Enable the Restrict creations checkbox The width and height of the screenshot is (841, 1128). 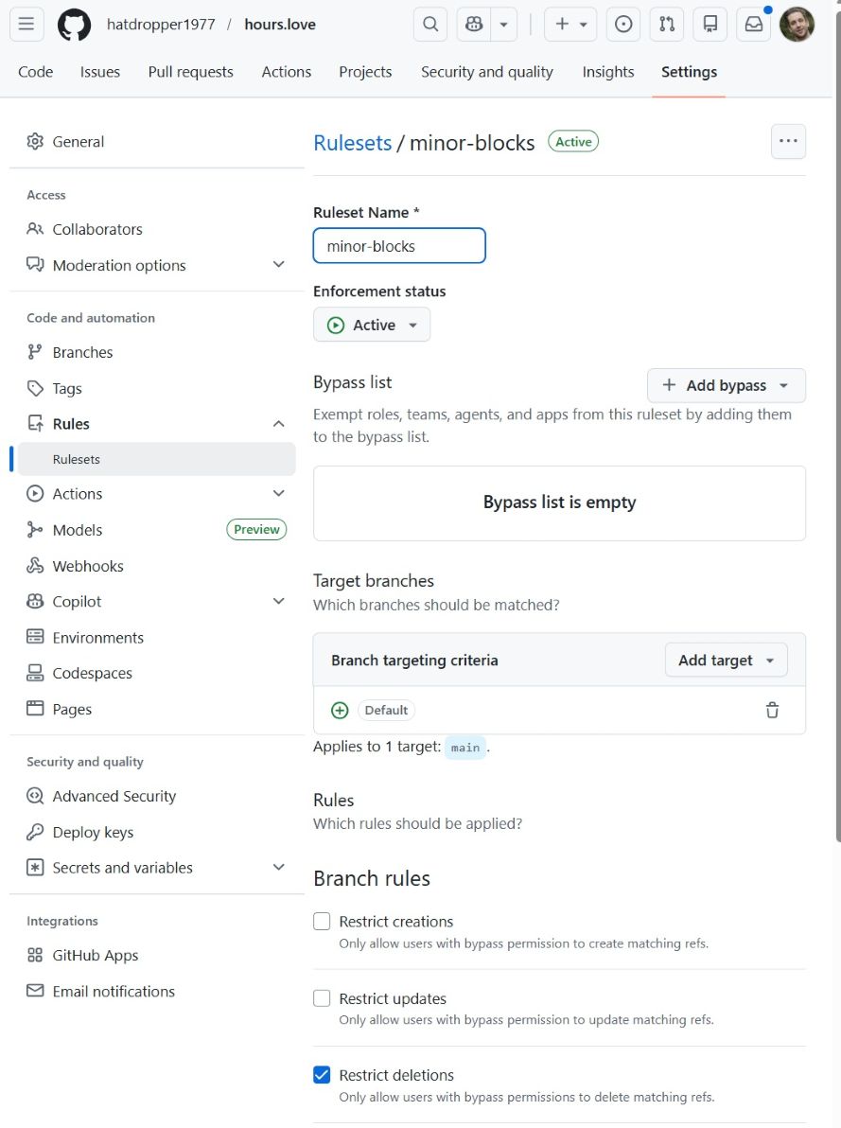(322, 921)
